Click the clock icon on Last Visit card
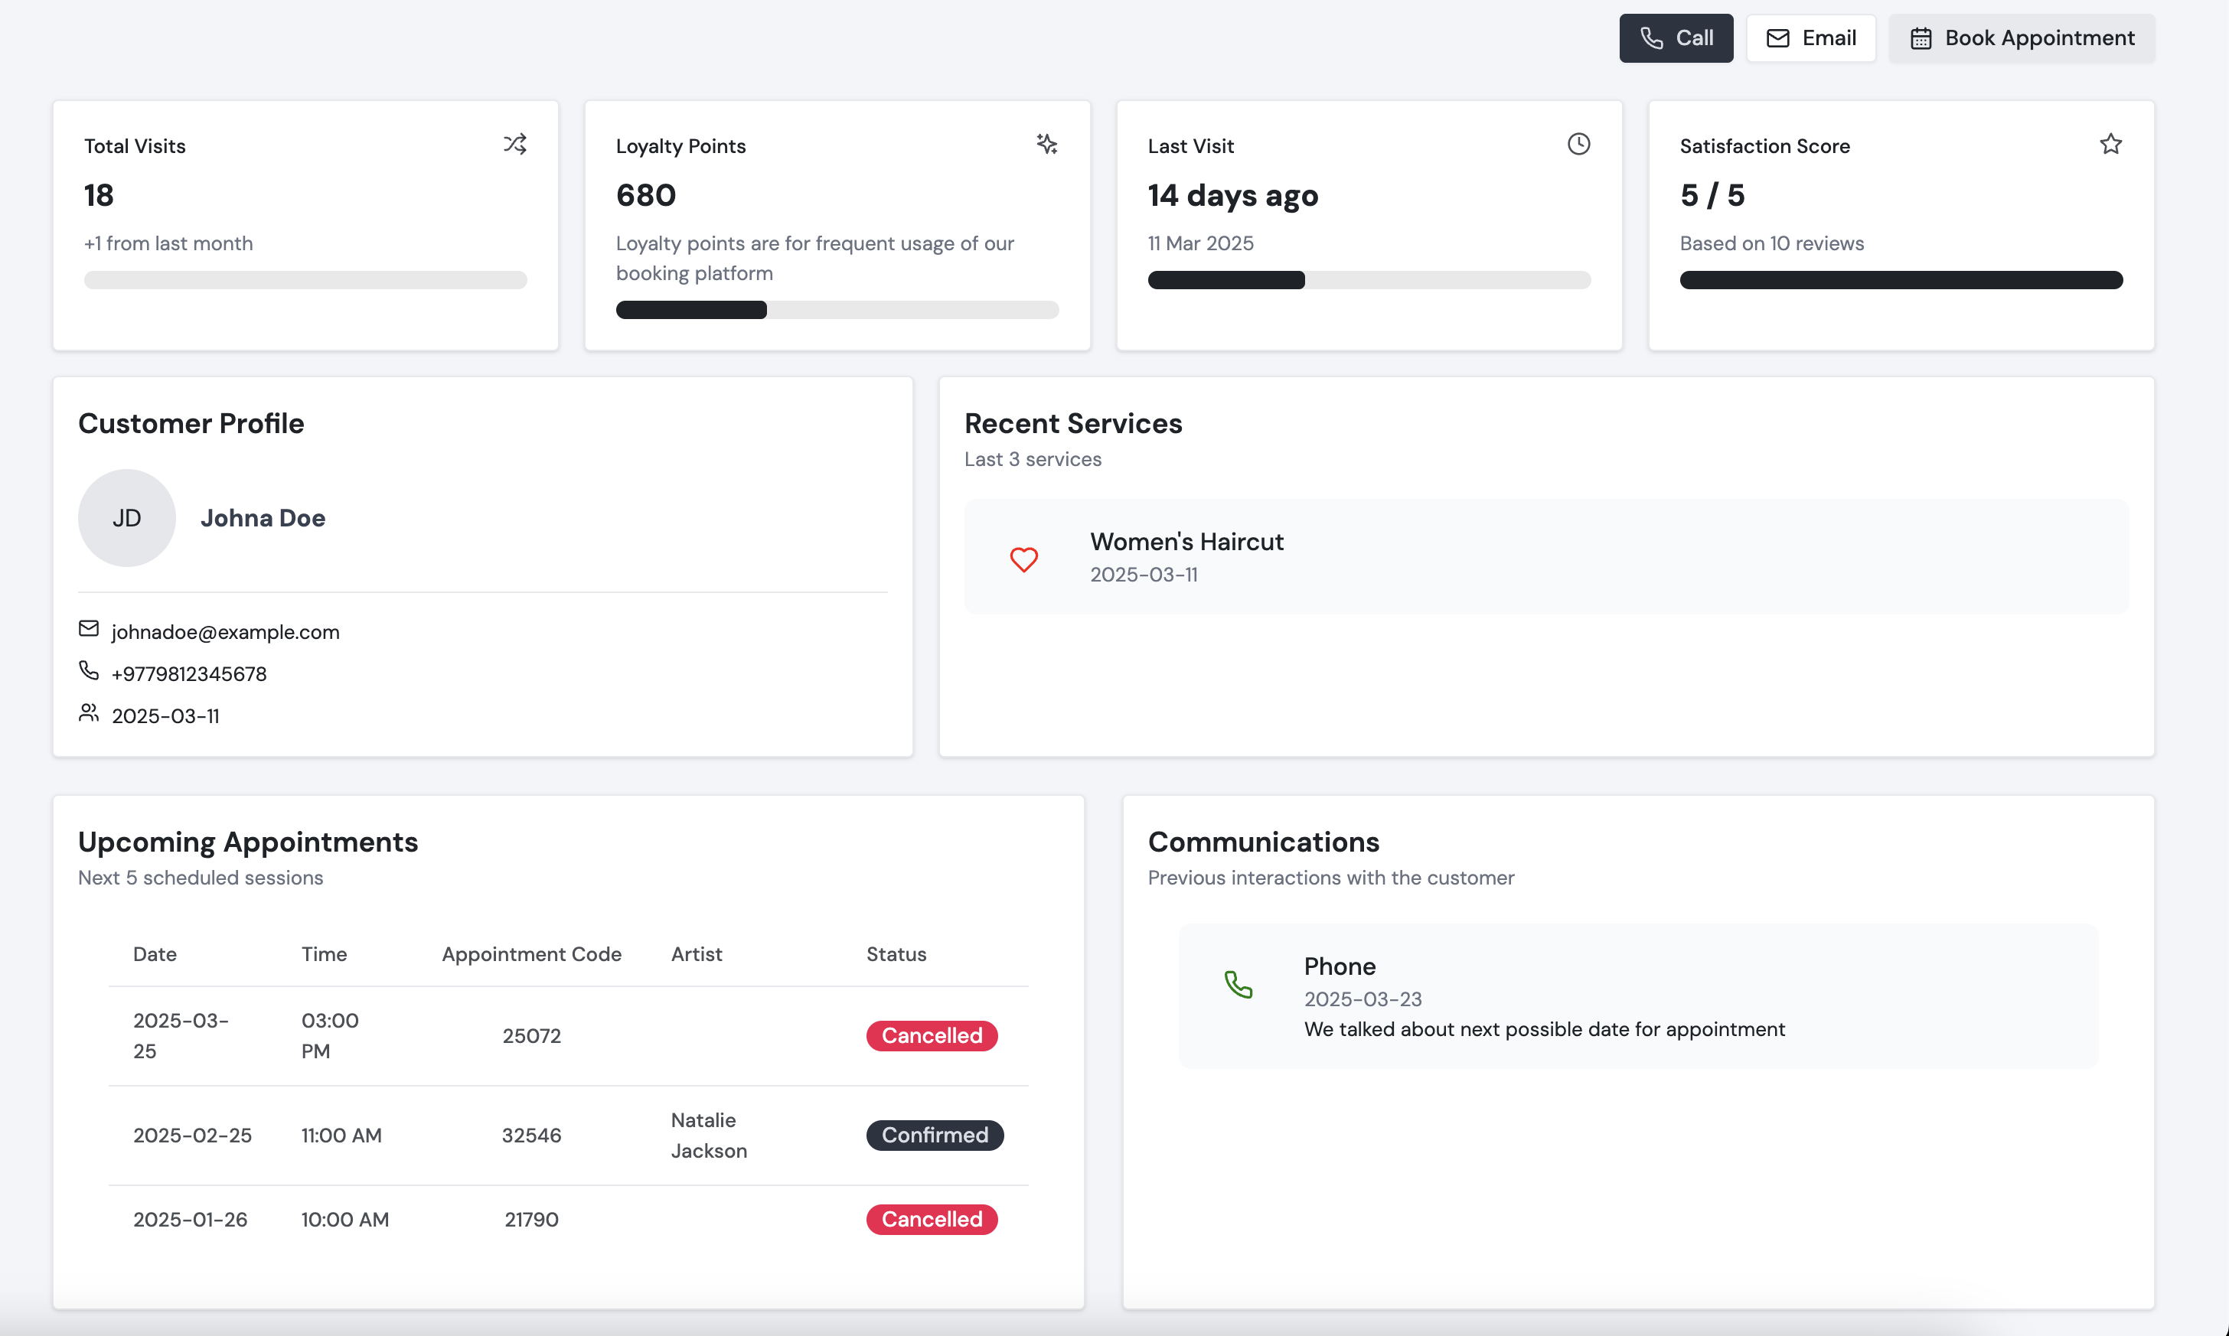The width and height of the screenshot is (2229, 1336). pyautogui.click(x=1579, y=143)
